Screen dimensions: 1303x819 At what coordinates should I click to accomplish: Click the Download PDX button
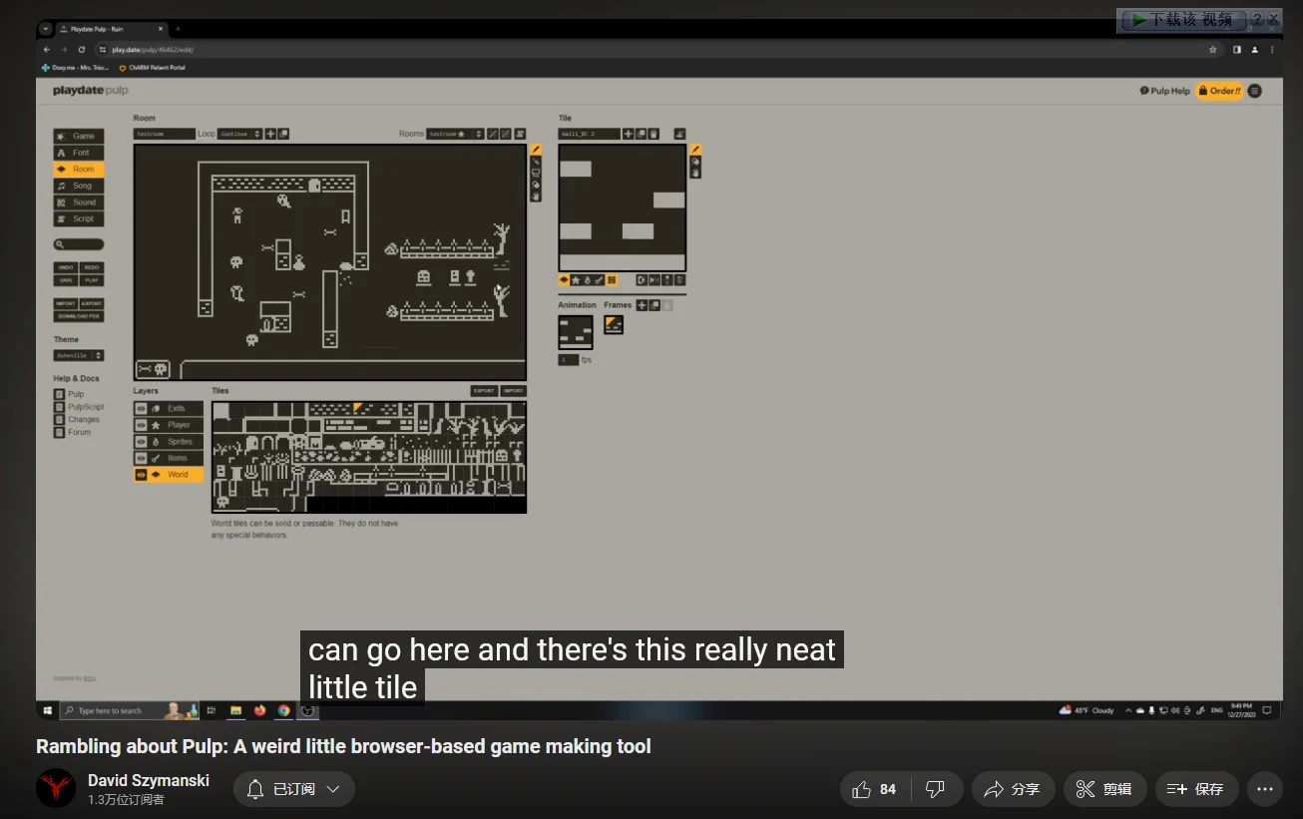79,316
